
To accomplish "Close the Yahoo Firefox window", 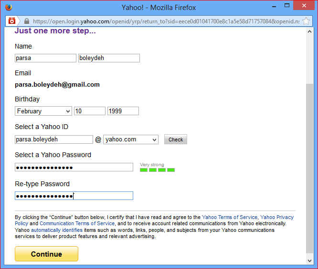I will tap(304, 6).
